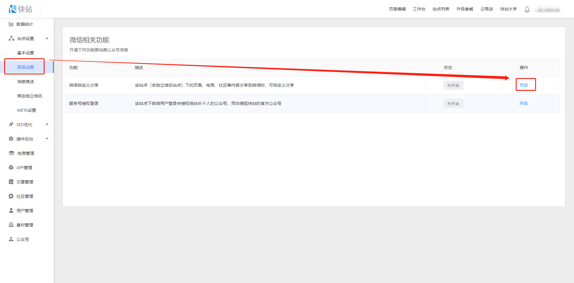This screenshot has width=574, height=283.
Task: Open the 消息推送 settings page
Action: [x=25, y=82]
